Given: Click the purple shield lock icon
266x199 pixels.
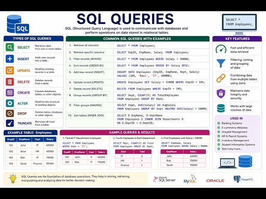Looking at the screenshot, I should point(221,93).
